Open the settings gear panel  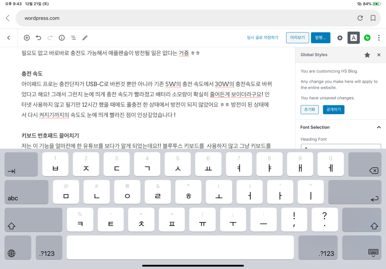click(x=340, y=38)
